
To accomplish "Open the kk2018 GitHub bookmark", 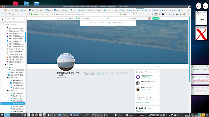I will [15, 28].
